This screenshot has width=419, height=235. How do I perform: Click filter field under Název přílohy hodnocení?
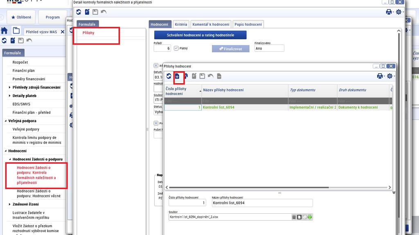[245, 101]
